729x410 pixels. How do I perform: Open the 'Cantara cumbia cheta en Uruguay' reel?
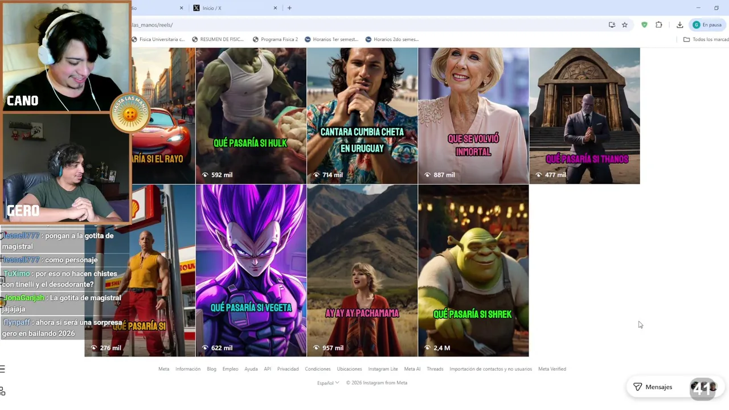click(362, 116)
